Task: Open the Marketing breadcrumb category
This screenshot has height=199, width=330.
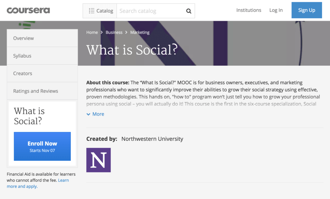Action: click(x=140, y=33)
